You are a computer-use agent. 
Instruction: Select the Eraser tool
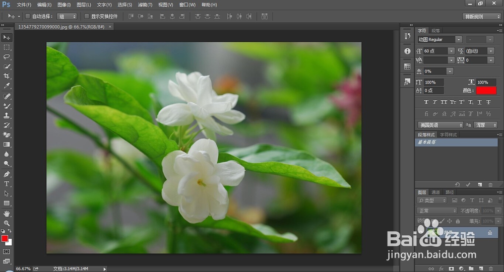pyautogui.click(x=7, y=134)
